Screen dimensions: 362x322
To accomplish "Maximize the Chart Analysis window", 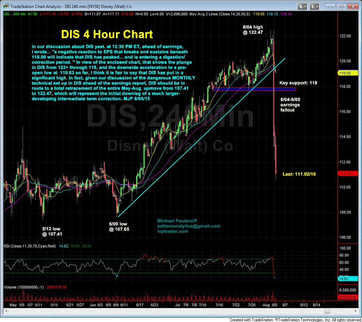I will click(x=341, y=7).
